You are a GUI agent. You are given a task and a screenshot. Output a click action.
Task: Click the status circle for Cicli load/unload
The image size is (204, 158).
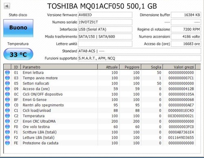coord(7,110)
